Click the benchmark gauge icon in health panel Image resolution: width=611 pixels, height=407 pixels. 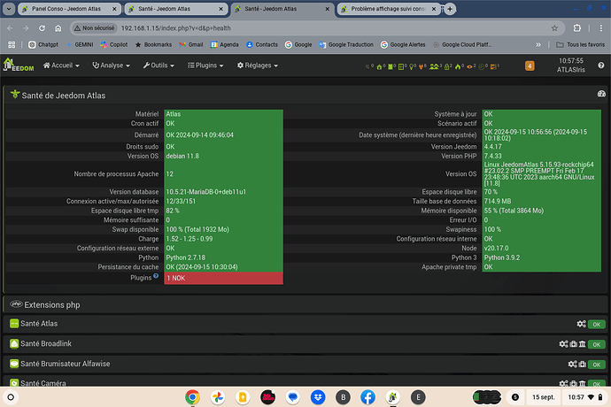(601, 94)
